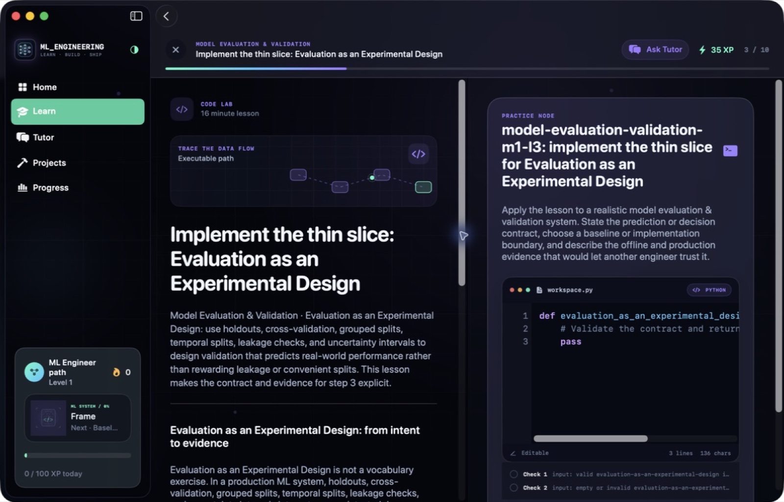The width and height of the screenshot is (784, 502).
Task: Toggle the sidebar panel icon
Action: coord(136,16)
